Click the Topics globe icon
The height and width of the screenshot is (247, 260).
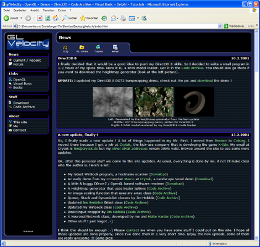pos(99,49)
